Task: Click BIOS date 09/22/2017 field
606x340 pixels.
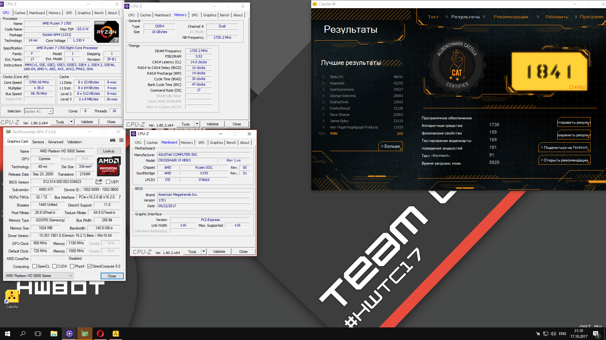Action: point(204,206)
